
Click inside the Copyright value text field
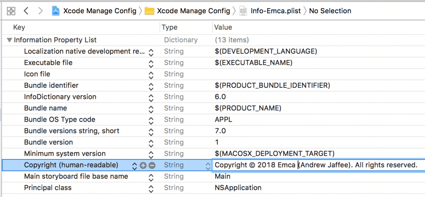(315, 165)
